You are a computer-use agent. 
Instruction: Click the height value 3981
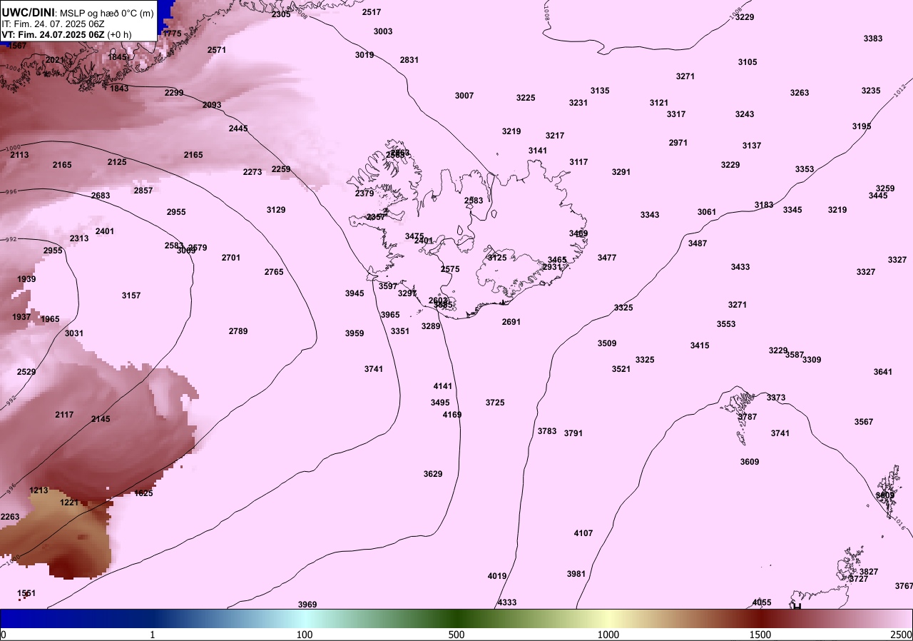point(576,574)
